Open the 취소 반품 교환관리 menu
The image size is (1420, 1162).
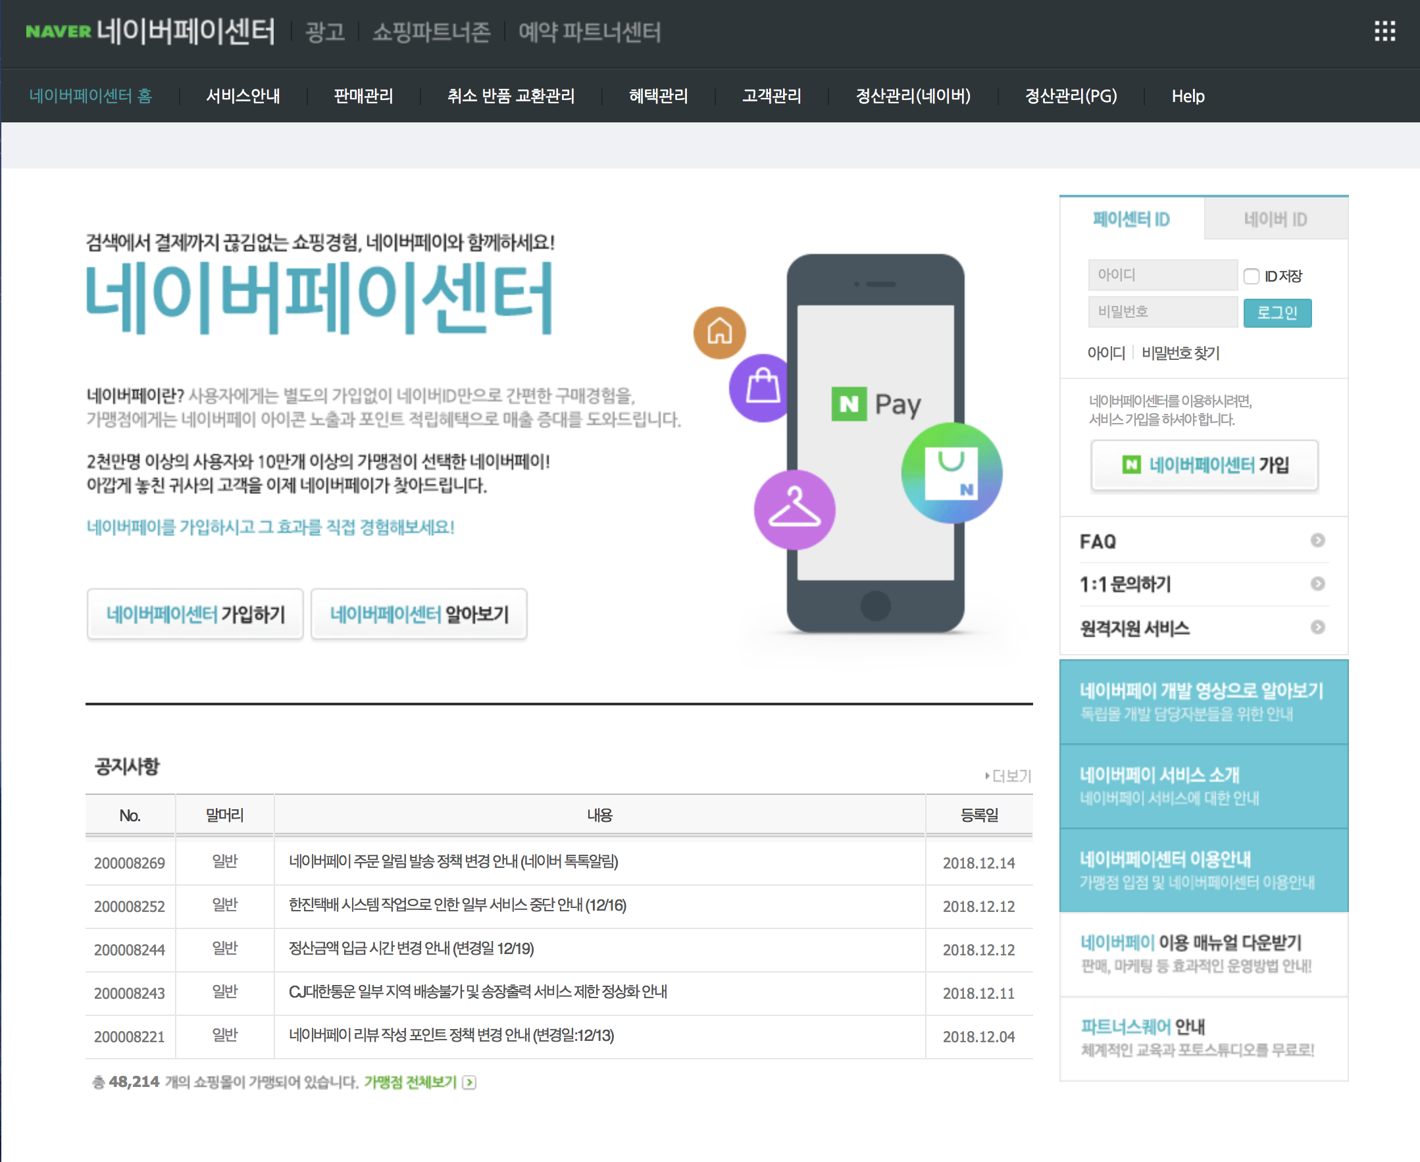[511, 95]
